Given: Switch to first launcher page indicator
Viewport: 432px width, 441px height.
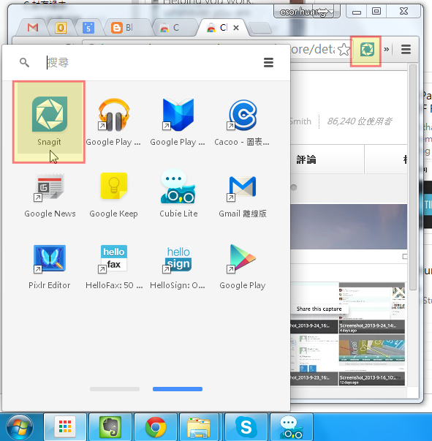Looking at the screenshot, I should pyautogui.click(x=115, y=389).
